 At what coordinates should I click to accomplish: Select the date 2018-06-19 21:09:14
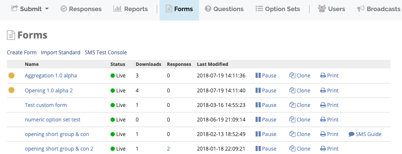point(221,120)
